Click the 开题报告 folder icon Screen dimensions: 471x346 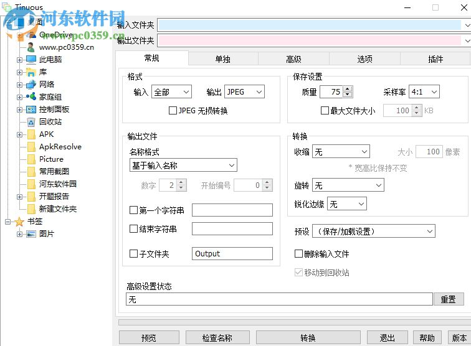coord(31,197)
